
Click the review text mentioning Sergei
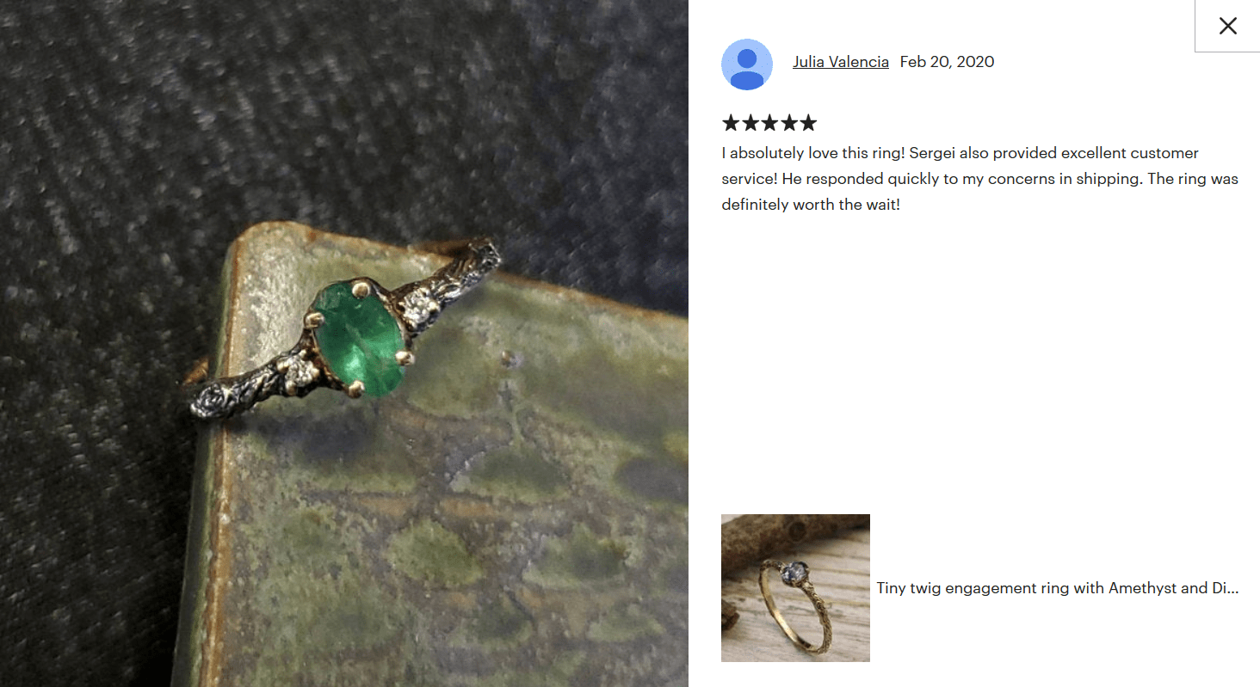(x=979, y=179)
